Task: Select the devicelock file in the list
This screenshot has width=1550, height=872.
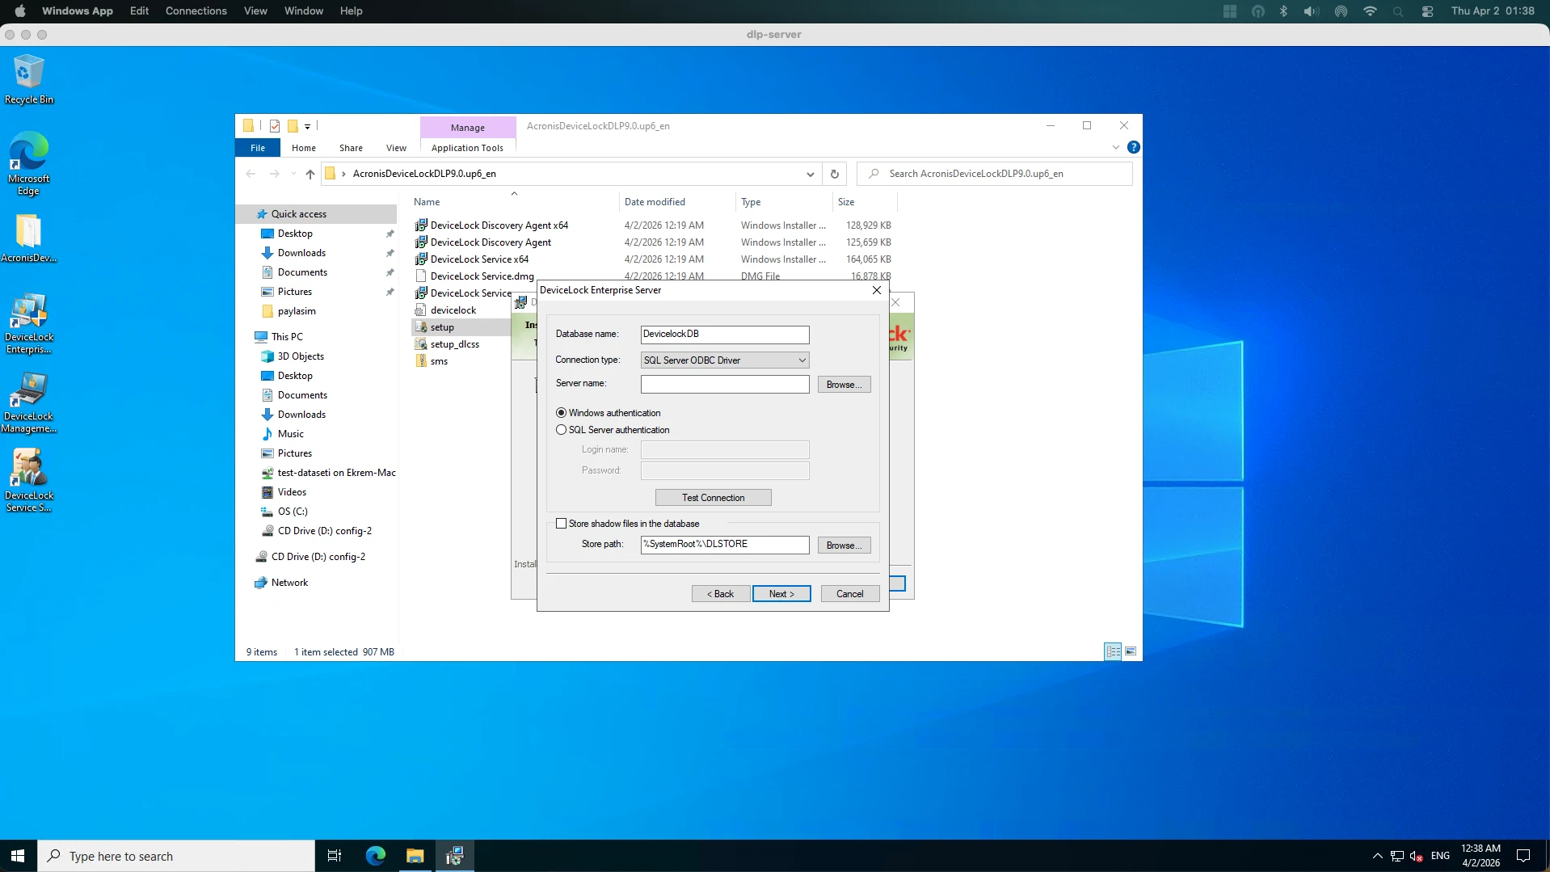Action: 453,310
